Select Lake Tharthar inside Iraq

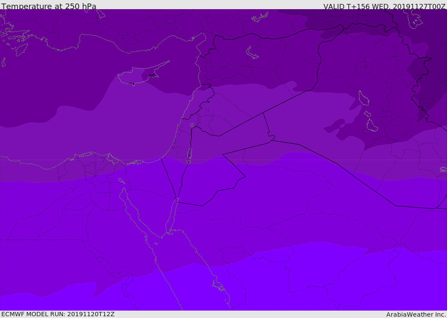pos(363,99)
